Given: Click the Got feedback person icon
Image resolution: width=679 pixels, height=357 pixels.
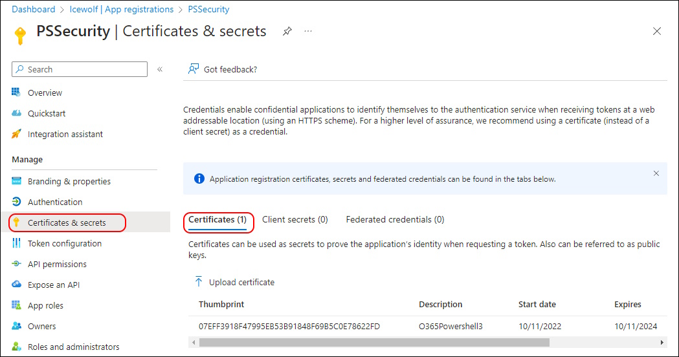Looking at the screenshot, I should point(193,69).
